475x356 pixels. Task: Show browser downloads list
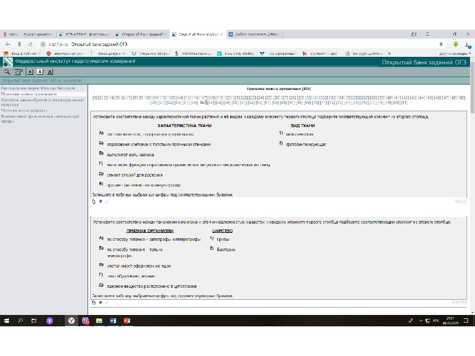click(468, 45)
